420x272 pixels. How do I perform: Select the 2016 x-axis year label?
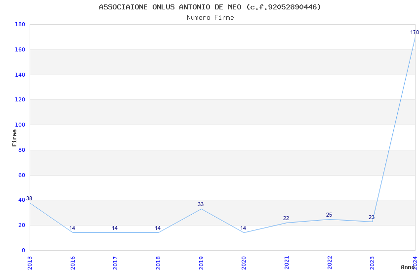coord(73,263)
